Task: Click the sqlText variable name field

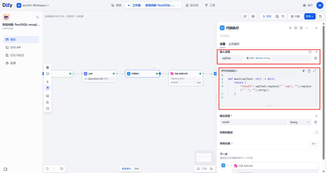Action: tap(232, 58)
